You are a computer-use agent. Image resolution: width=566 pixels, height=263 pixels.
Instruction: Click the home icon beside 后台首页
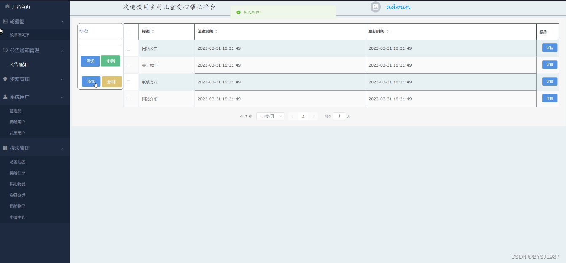pos(8,6)
